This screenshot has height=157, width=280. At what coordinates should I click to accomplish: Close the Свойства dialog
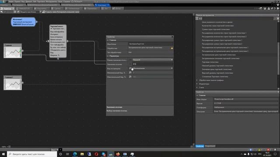[172, 37]
